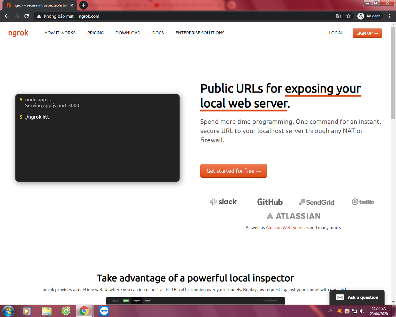This screenshot has height=317, width=396.
Task: Open the Ask a question chat widget
Action: (x=357, y=297)
